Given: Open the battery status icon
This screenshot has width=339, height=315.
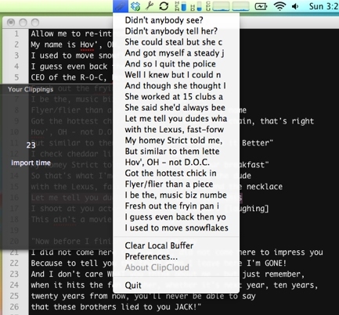Looking at the screenshot, I should point(261,6).
